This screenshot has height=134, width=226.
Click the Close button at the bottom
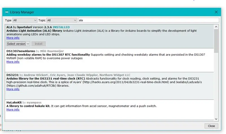point(211,126)
